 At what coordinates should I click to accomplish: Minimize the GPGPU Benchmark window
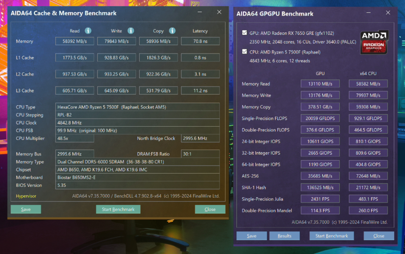pyautogui.click(x=369, y=13)
